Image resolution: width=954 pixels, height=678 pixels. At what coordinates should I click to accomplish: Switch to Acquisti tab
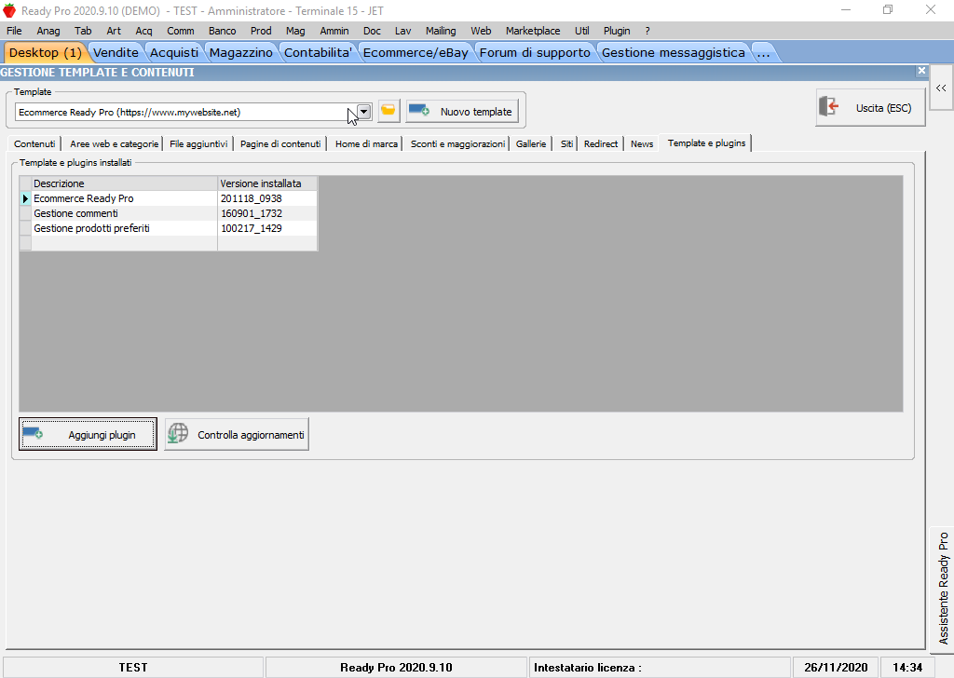(174, 52)
